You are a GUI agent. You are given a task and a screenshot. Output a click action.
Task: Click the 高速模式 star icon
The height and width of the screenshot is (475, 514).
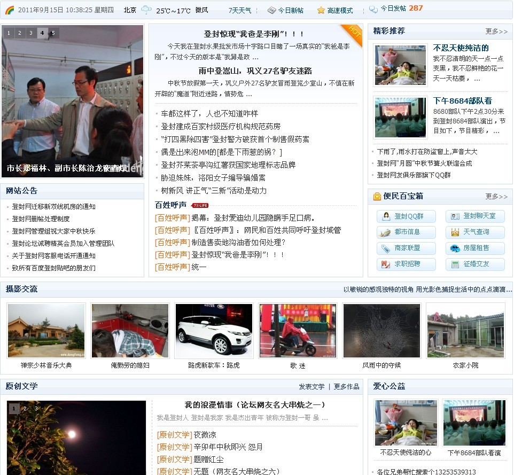pyautogui.click(x=321, y=11)
